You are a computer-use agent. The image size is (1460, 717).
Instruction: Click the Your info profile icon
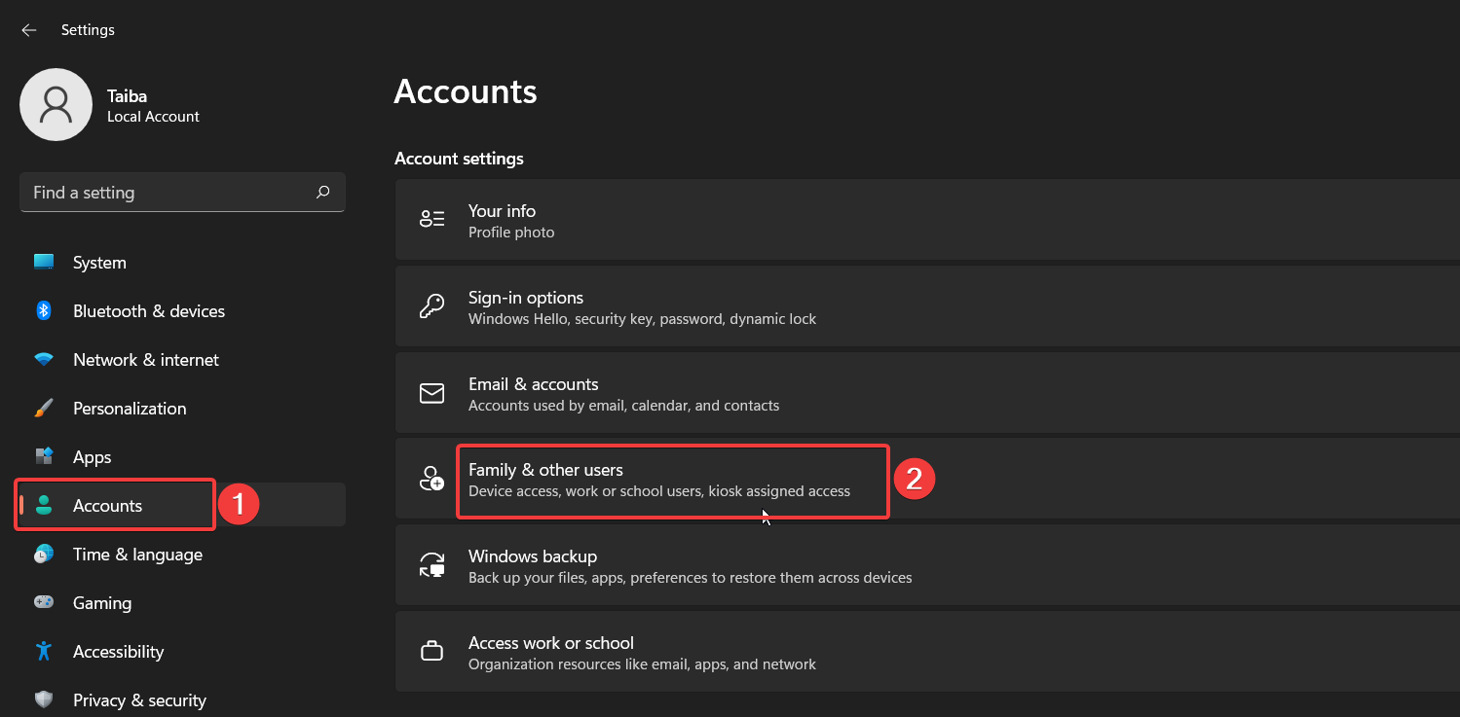tap(431, 218)
